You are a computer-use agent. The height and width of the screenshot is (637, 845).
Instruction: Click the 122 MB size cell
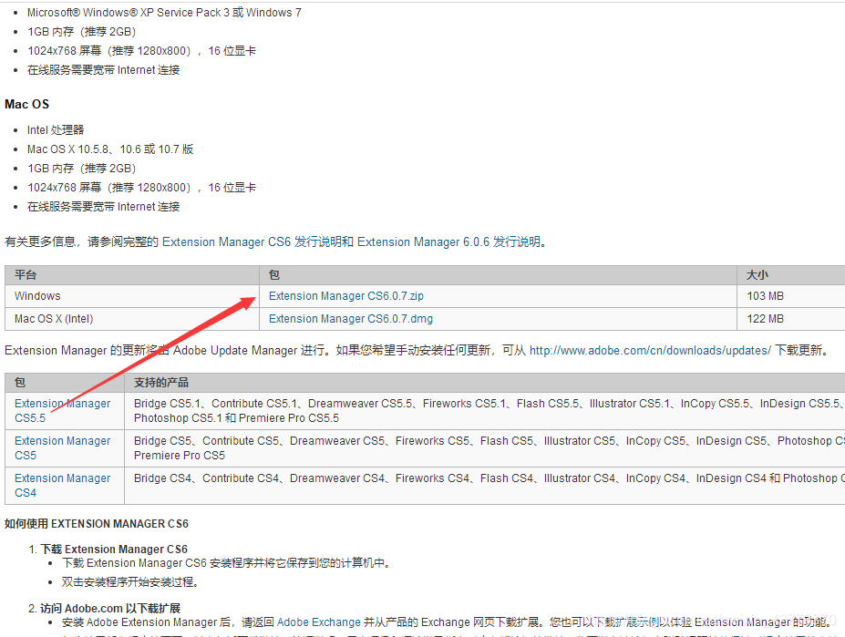790,319
